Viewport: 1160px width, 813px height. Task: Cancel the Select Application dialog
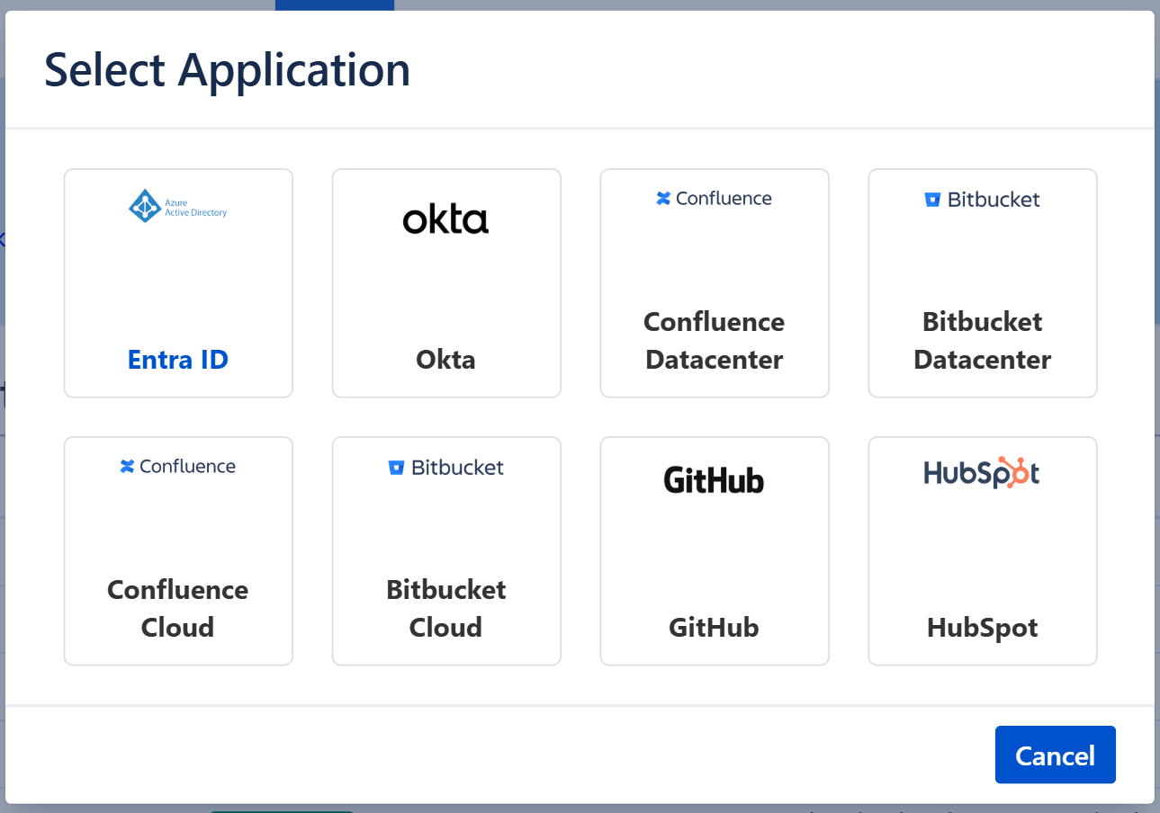pos(1055,755)
